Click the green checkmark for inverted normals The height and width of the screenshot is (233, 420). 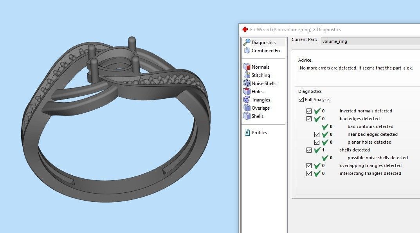(x=317, y=111)
